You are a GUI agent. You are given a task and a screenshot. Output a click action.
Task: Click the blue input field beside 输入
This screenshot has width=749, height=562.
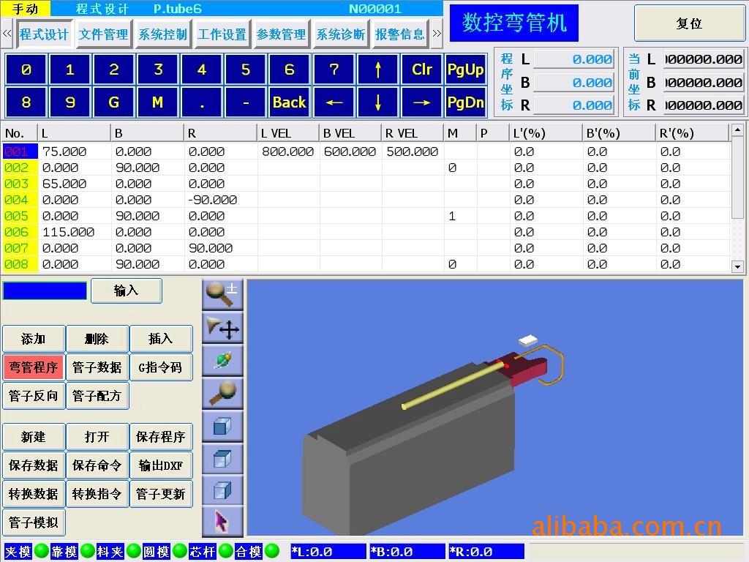tap(45, 291)
